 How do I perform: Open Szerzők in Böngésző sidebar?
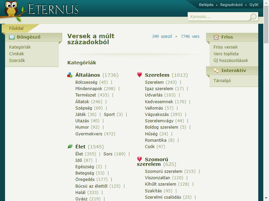(17, 61)
